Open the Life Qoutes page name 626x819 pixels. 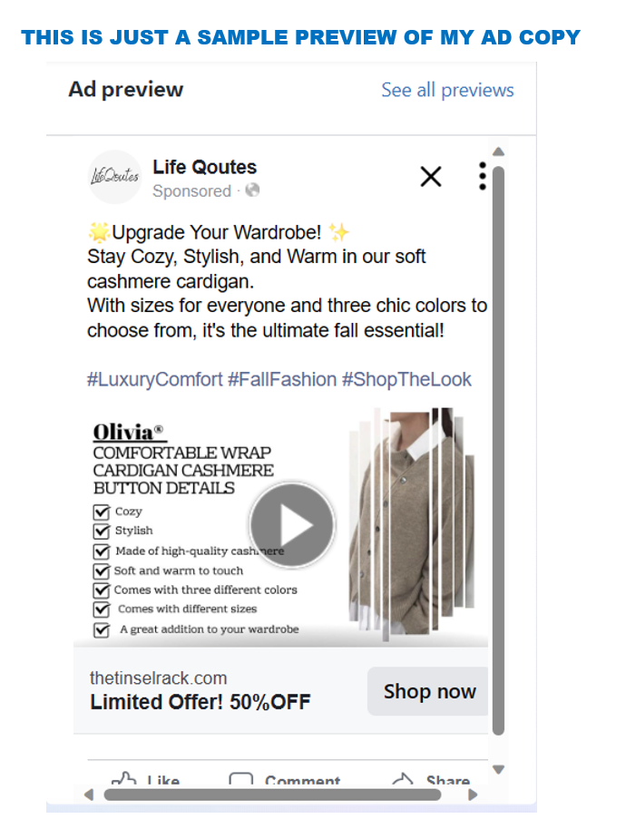(204, 167)
